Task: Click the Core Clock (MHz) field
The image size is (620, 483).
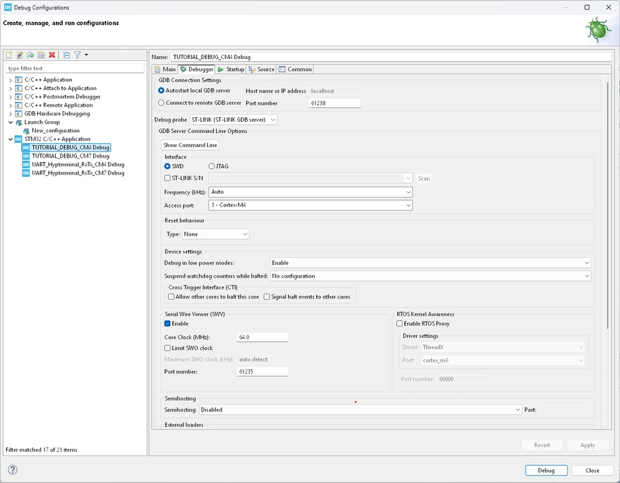Action: point(263,337)
